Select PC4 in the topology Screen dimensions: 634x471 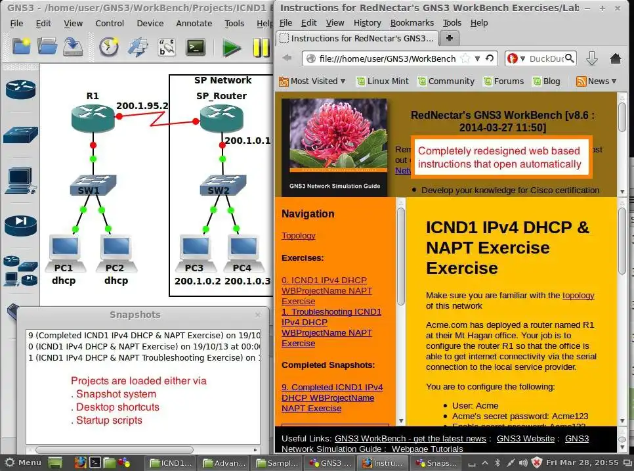point(243,252)
